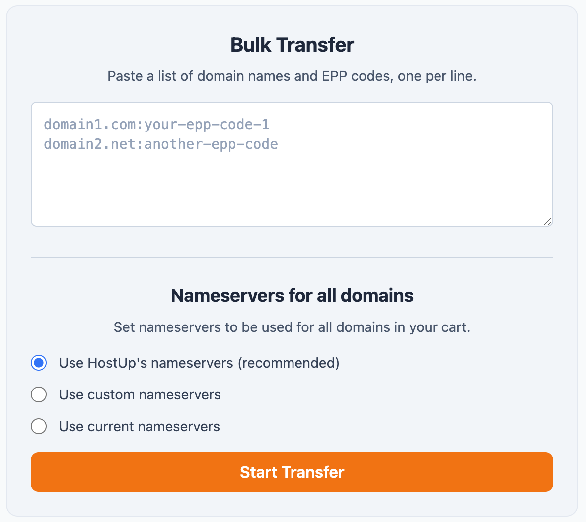The width and height of the screenshot is (586, 522).
Task: Click the EPP code instructions text
Action: pyautogui.click(x=292, y=76)
